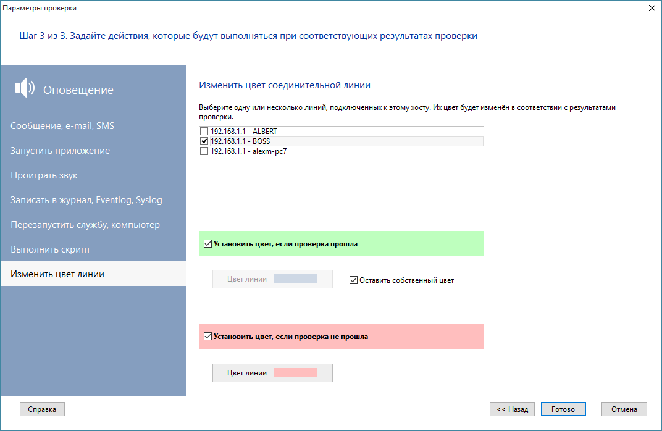Screen dimensions: 662x431
Task: Go to 'Перезапустить службу, компьютер' section
Action: [x=85, y=225]
